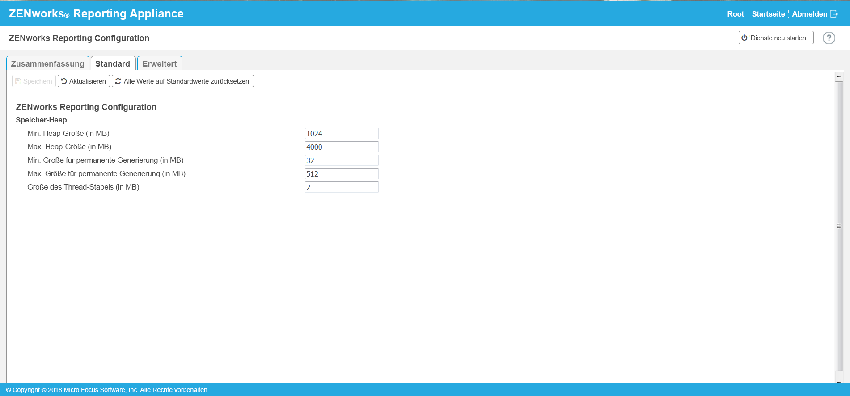This screenshot has height=396, width=850.
Task: Click the copyright notice in the footer
Action: pos(107,390)
